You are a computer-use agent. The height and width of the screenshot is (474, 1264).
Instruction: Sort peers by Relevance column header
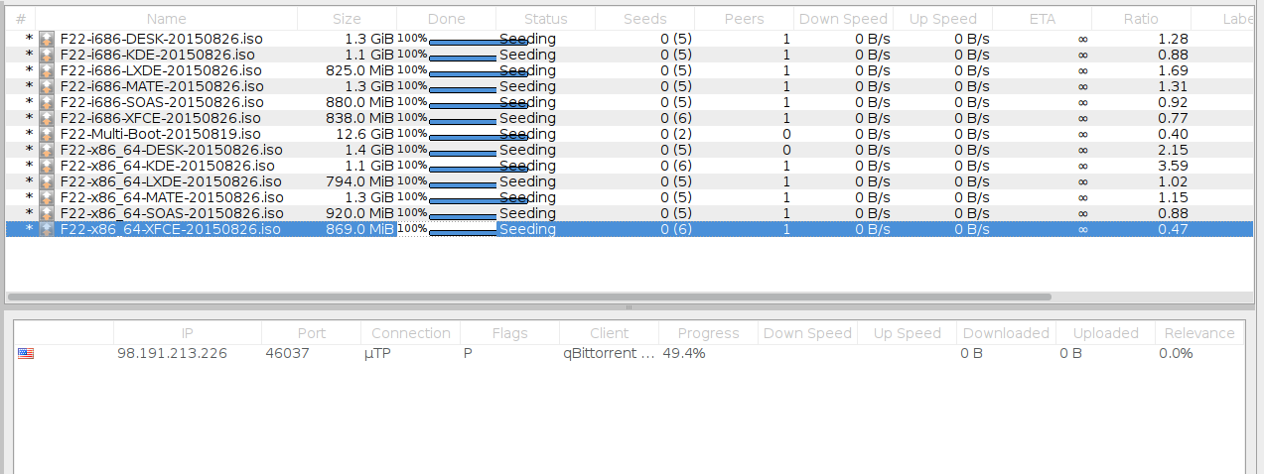[1199, 333]
